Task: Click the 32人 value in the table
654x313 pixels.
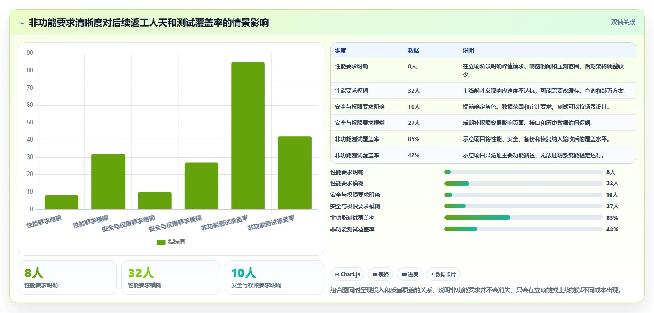Action: (x=414, y=91)
